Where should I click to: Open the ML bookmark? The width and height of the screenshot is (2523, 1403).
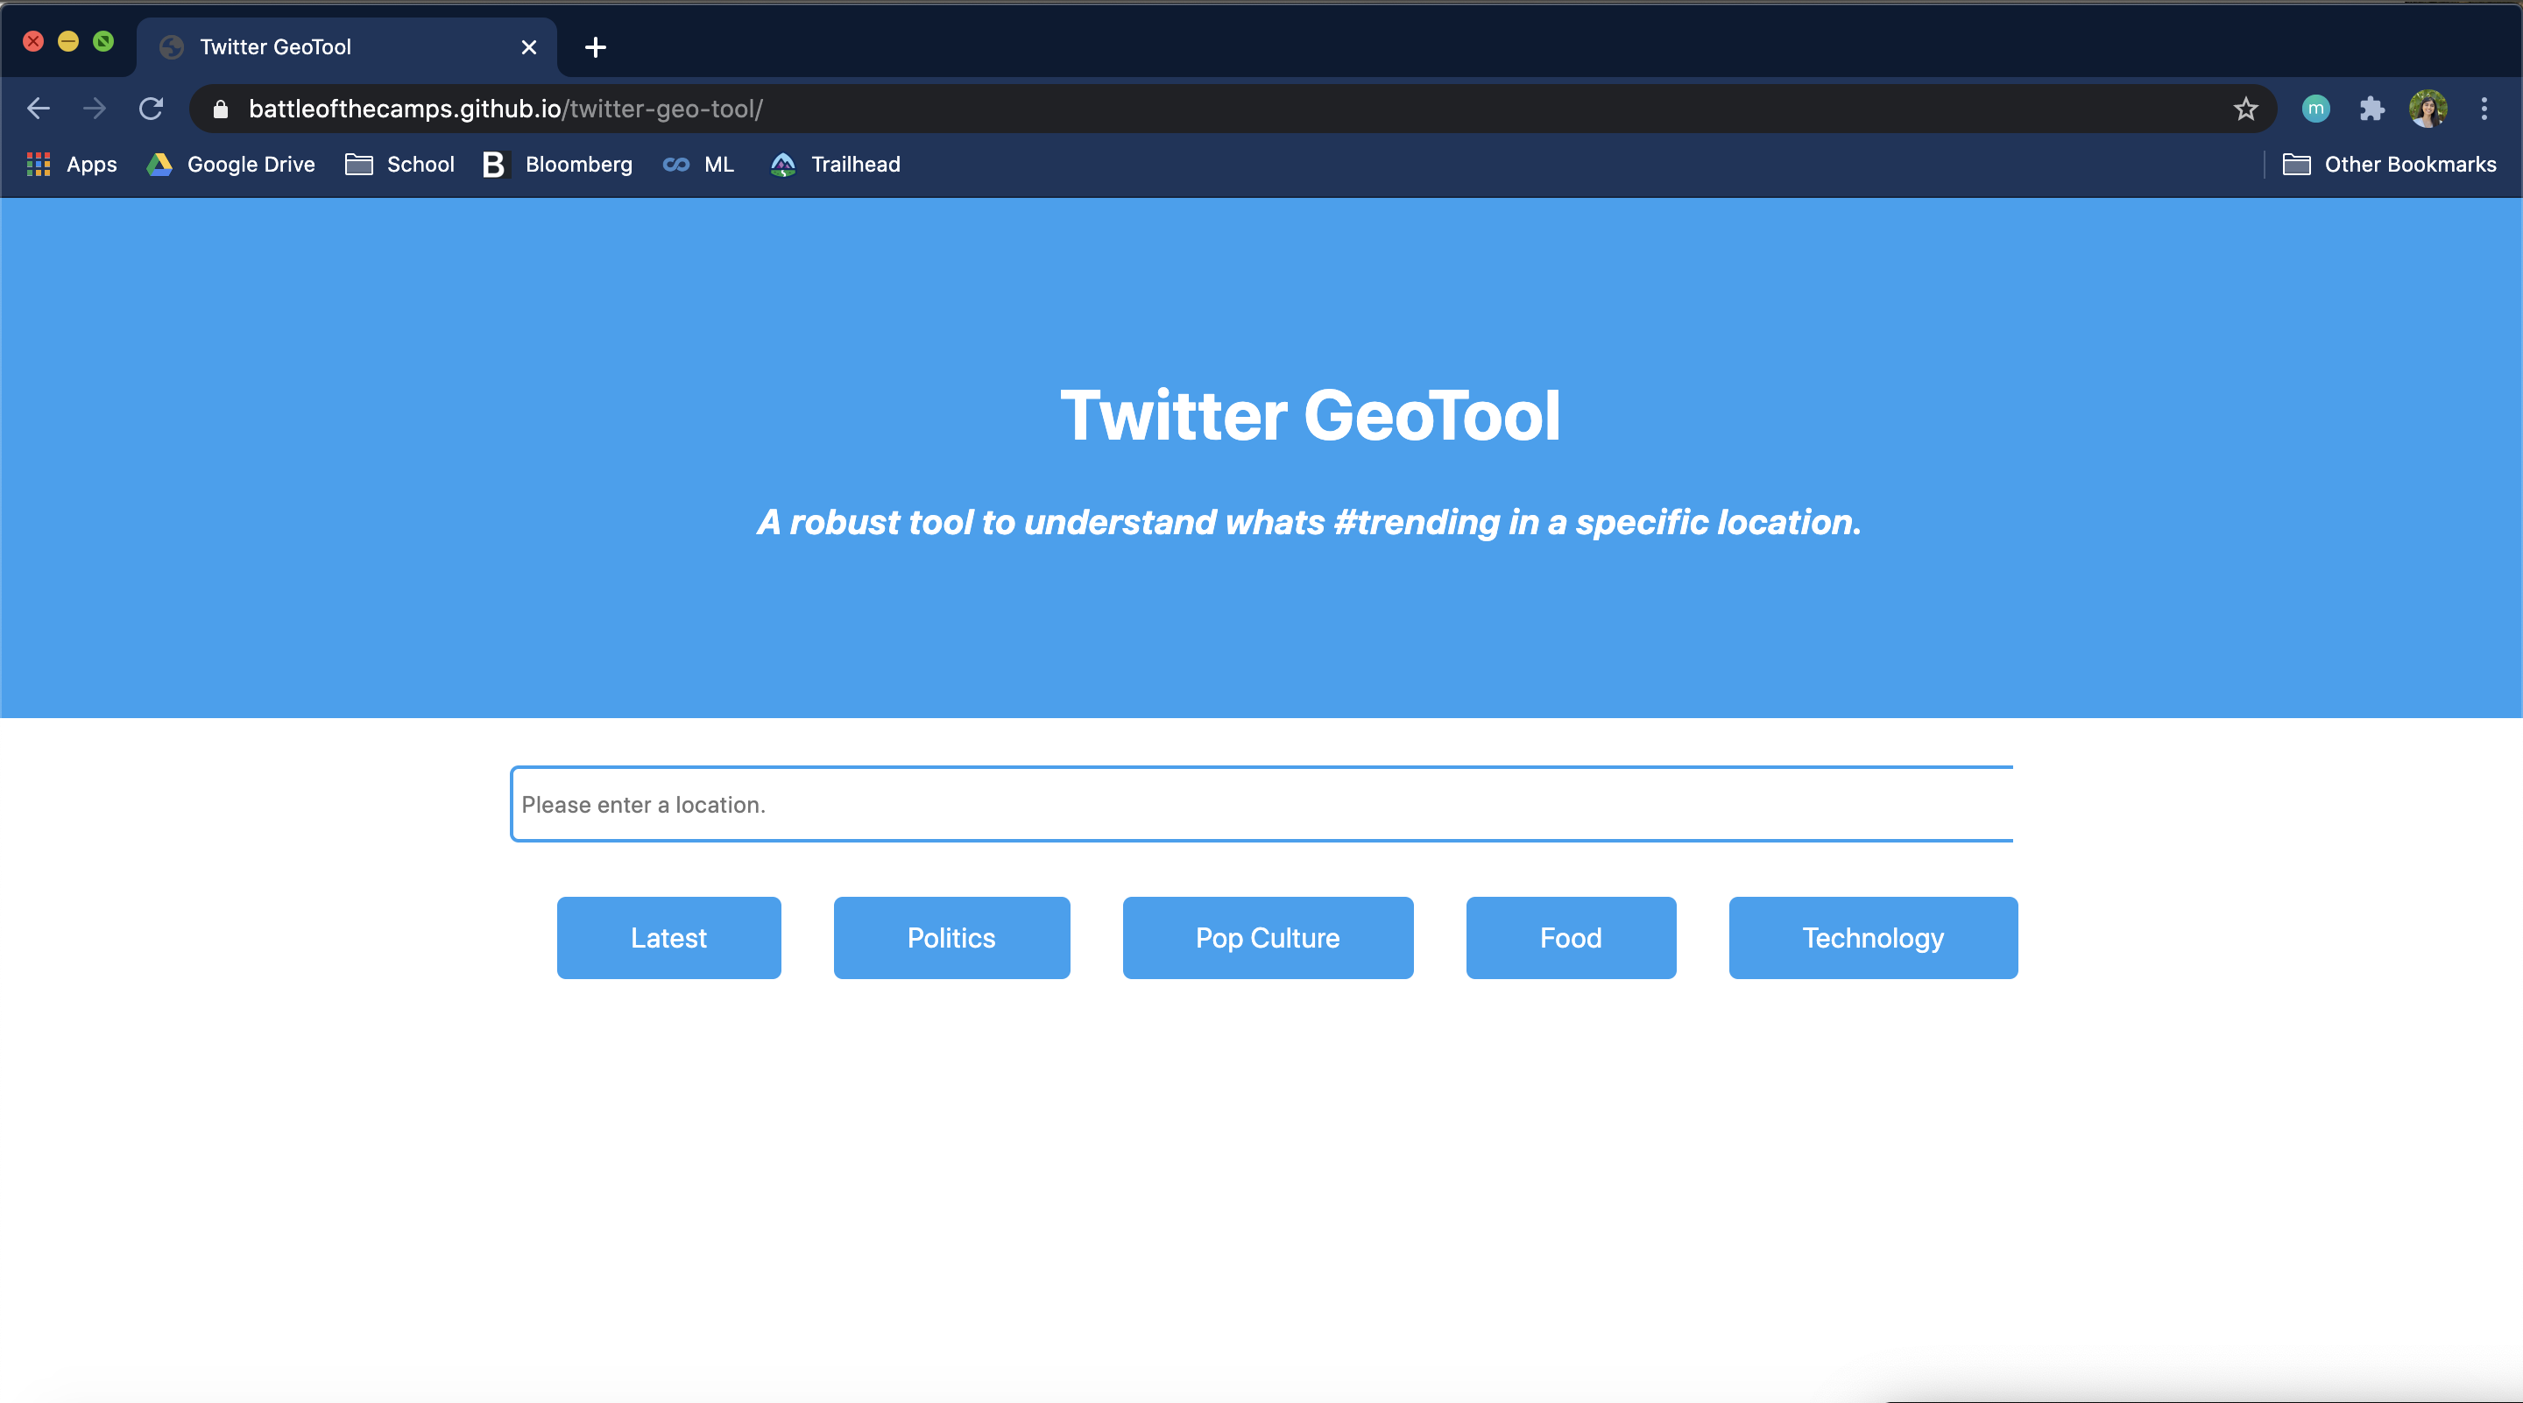pos(699,165)
